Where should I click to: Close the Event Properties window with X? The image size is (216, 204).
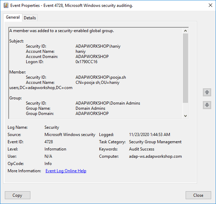point(210,6)
